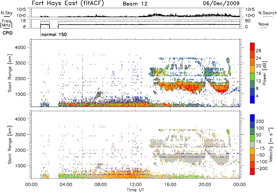The height and width of the screenshot is (192, 277).
Task: Click the '10^5' label on the left noise axis
Action: click(x=21, y=9)
